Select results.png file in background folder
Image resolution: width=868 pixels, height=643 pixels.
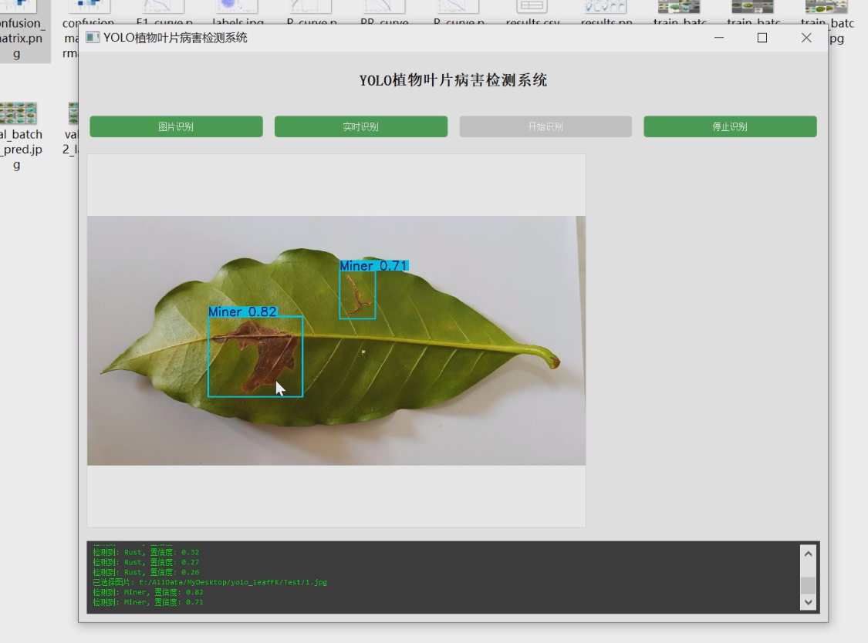coord(606,12)
